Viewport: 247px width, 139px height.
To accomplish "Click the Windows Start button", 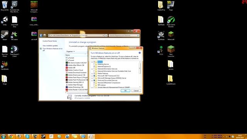I will (x=3, y=136).
